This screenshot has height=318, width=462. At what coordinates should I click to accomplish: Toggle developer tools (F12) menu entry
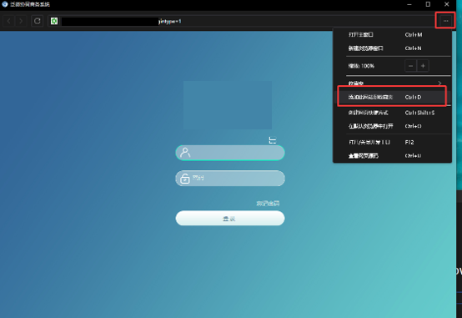point(392,142)
